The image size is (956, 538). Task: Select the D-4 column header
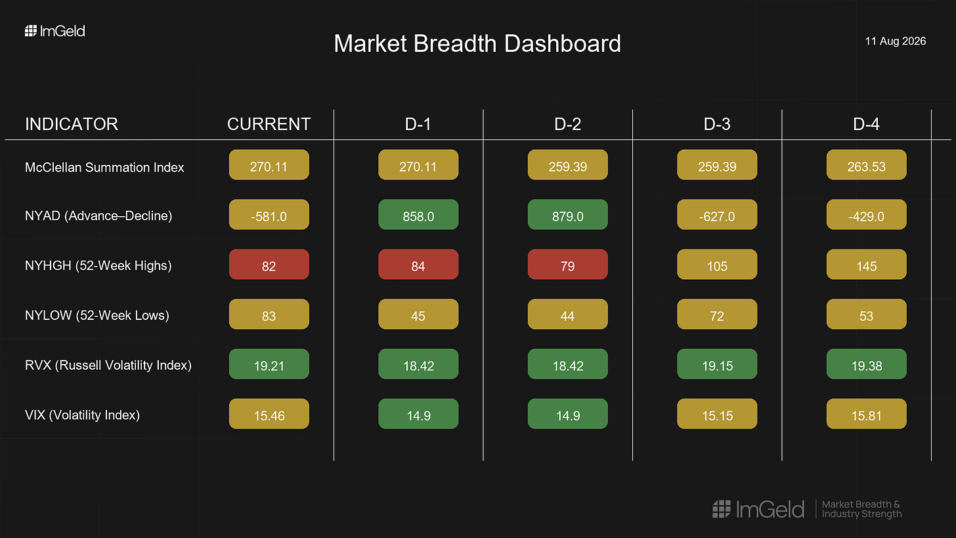click(867, 123)
